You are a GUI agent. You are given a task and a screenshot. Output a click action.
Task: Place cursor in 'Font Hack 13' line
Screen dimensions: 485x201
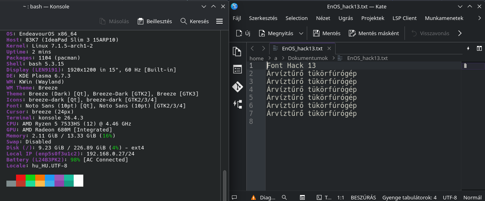coord(291,66)
